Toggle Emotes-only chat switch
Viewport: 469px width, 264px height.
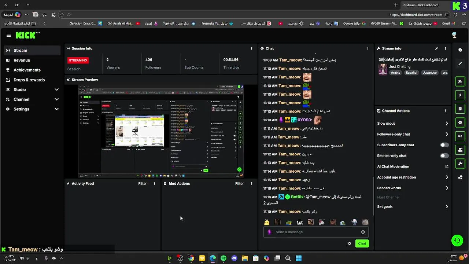[444, 156]
